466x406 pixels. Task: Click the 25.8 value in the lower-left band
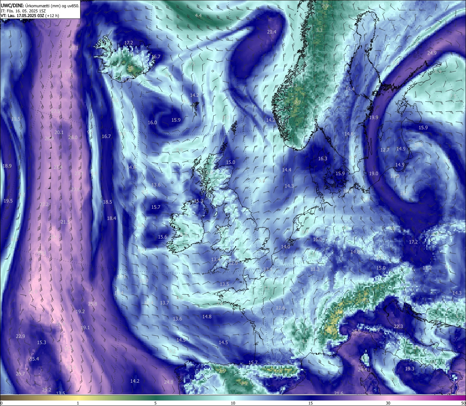[x=92, y=304]
